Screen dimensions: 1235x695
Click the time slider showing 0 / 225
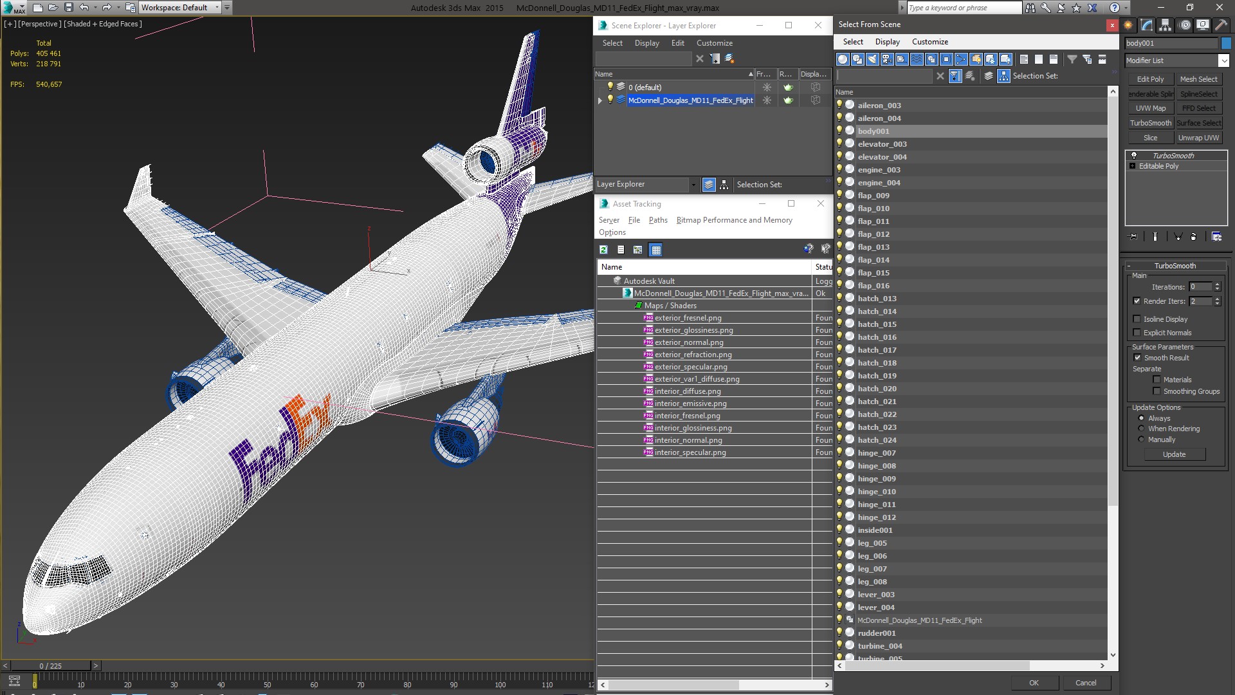(51, 666)
